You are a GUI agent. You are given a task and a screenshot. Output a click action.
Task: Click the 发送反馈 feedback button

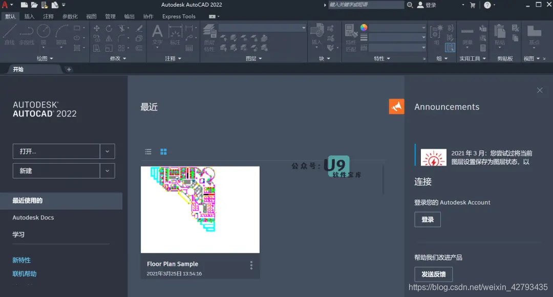434,274
